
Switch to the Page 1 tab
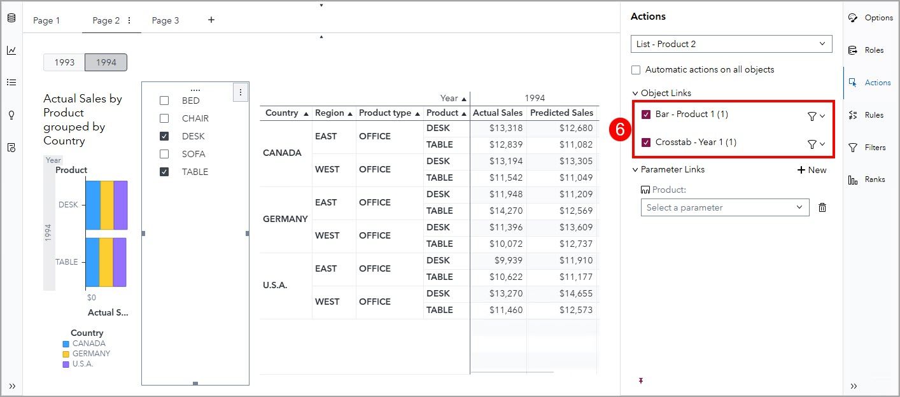46,20
